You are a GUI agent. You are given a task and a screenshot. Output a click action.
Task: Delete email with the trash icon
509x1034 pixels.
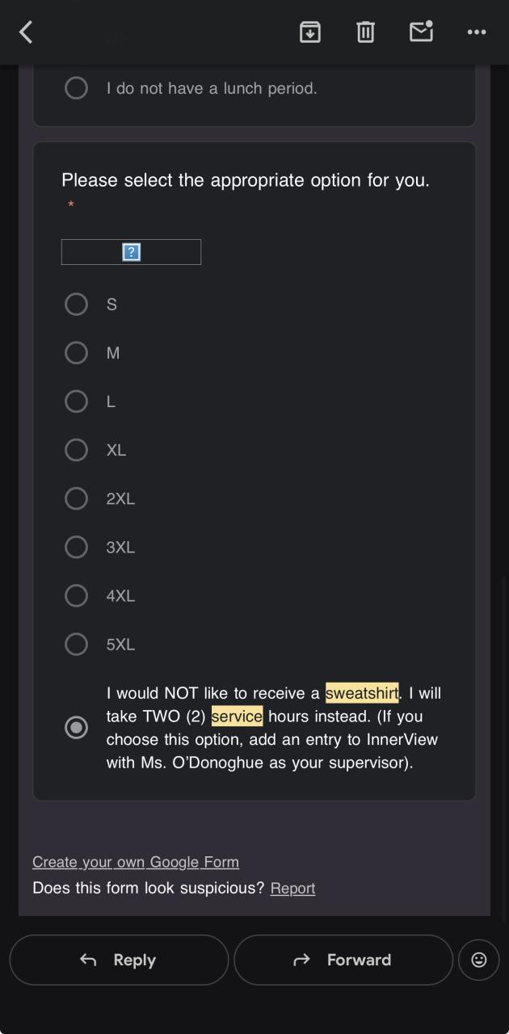tap(365, 32)
